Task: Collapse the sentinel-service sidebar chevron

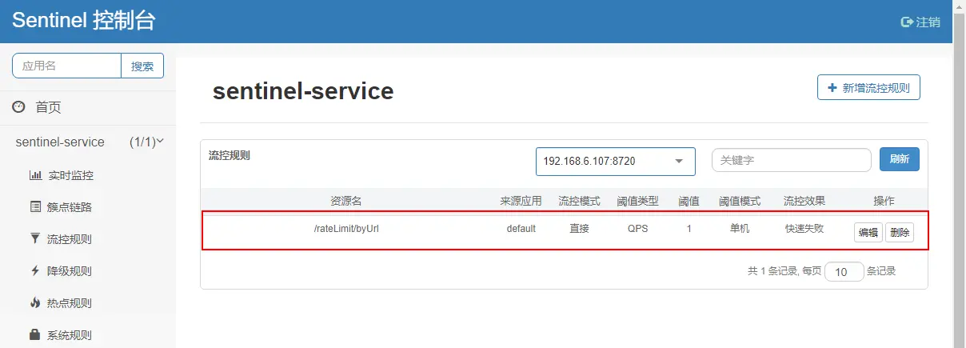Action: click(160, 141)
